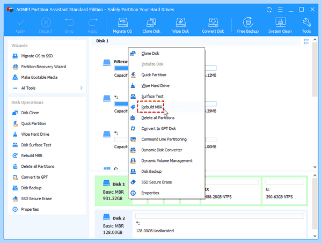The height and width of the screenshot is (243, 322).
Task: Open Clone Disk from the toolbar
Action: click(151, 25)
